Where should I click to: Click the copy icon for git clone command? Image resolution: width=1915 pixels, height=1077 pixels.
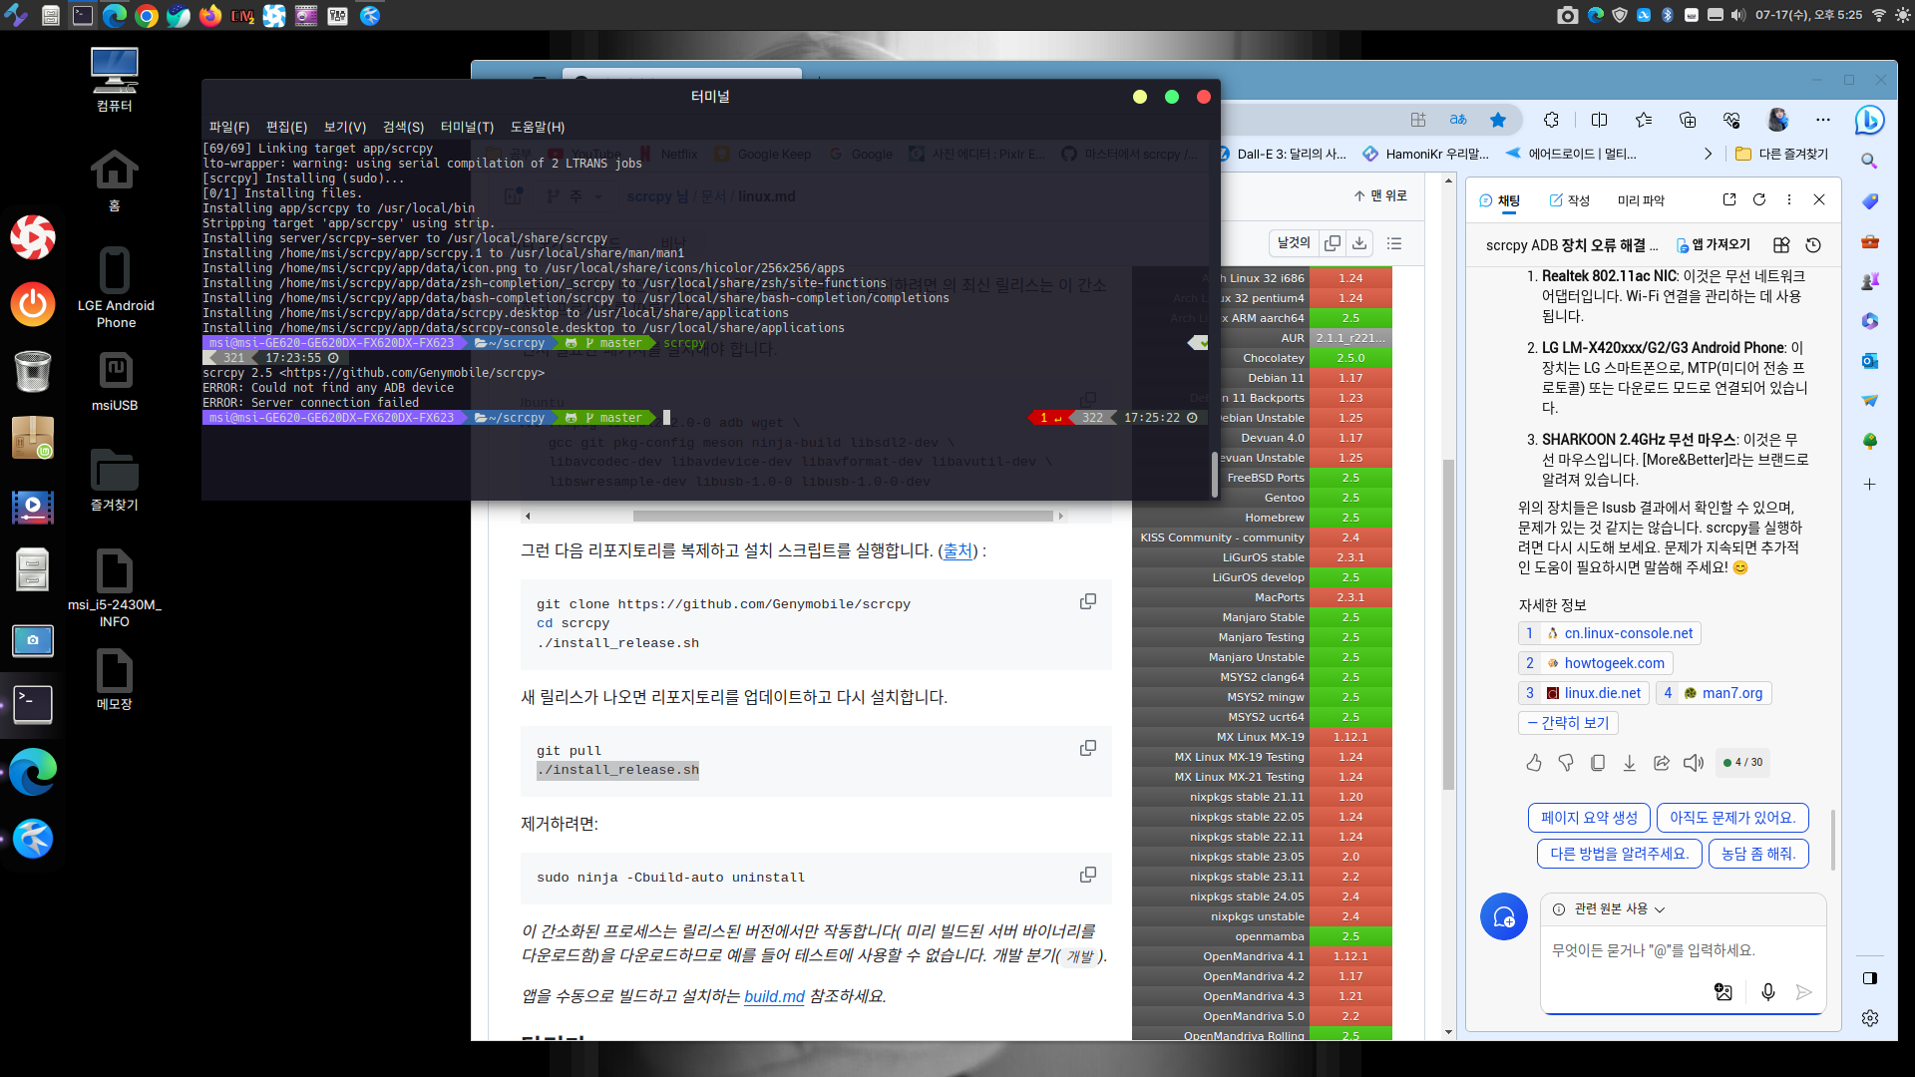[x=1089, y=602]
